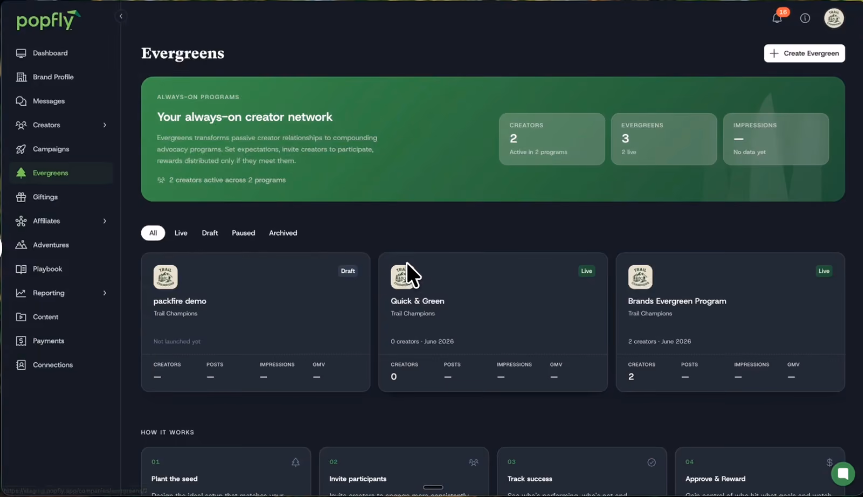Click the Creators people icon in sidebar

pyautogui.click(x=21, y=125)
